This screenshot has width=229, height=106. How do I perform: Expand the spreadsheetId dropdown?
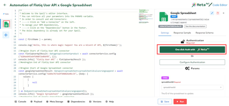click(x=192, y=87)
